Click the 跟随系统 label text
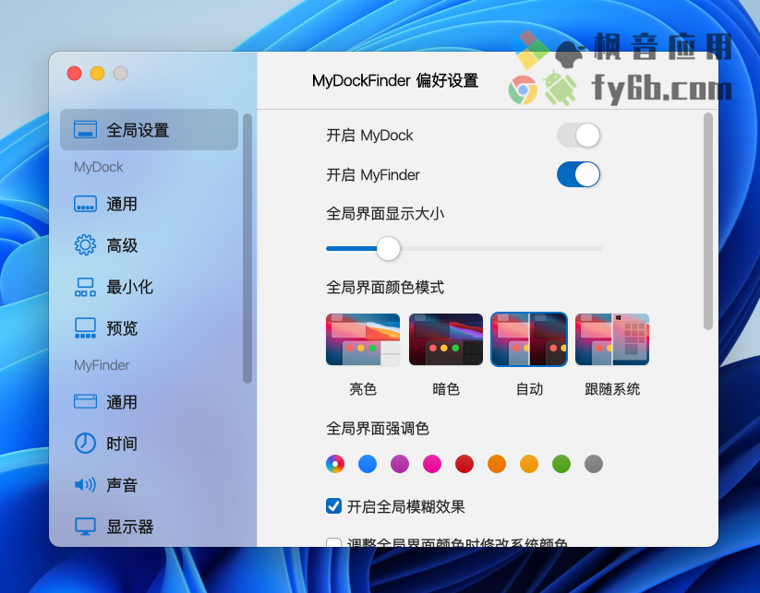The width and height of the screenshot is (760, 593). (x=612, y=388)
